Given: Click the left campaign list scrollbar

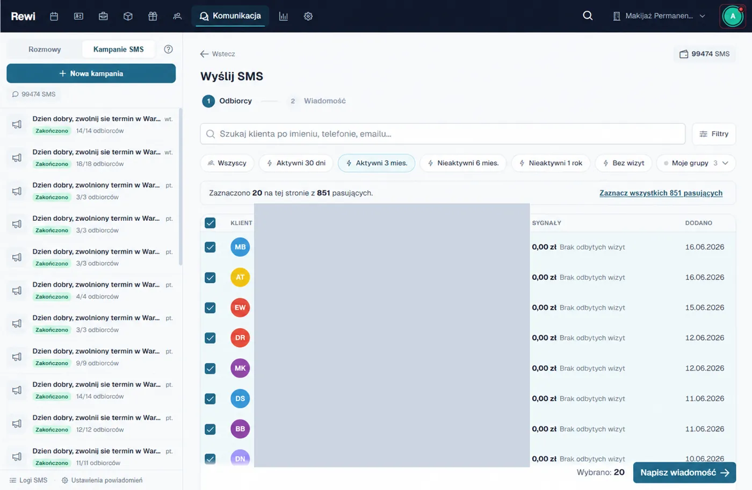Looking at the screenshot, I should [x=180, y=186].
